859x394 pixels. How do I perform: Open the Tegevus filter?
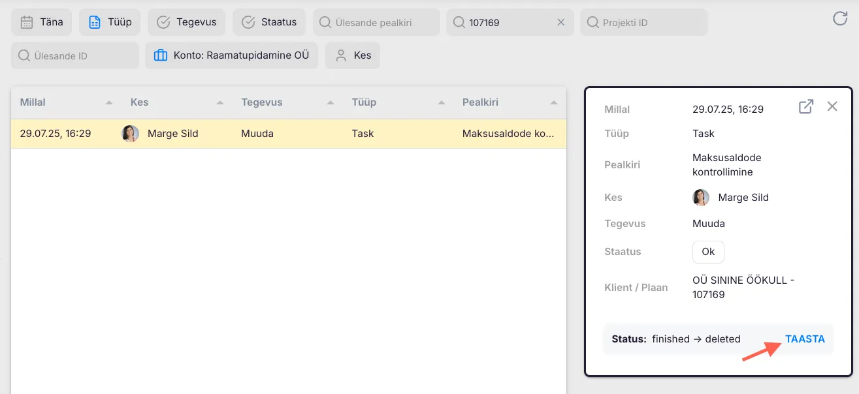(187, 22)
